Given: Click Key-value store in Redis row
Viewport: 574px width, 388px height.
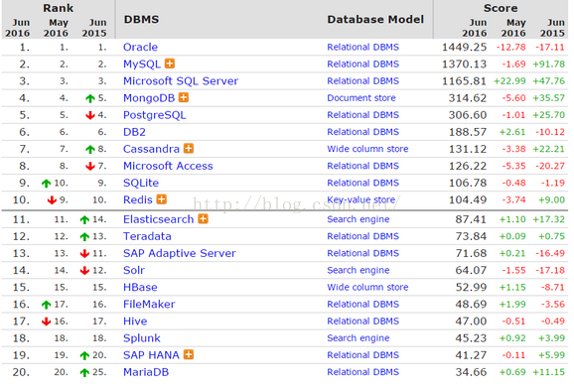Looking at the screenshot, I should [x=360, y=199].
